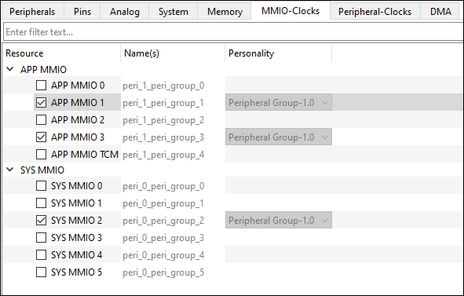
Task: Select the SYS MMIO 0 row label
Action: (x=77, y=186)
